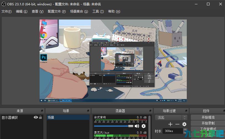
Task: Add a scene transition with plus icon
Action: coord(170,124)
